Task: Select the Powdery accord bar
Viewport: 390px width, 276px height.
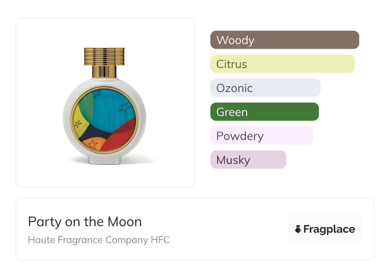Action: click(261, 136)
